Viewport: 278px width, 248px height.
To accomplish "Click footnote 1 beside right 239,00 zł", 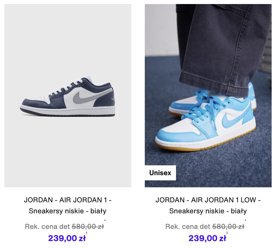I will pyautogui.click(x=227, y=233).
